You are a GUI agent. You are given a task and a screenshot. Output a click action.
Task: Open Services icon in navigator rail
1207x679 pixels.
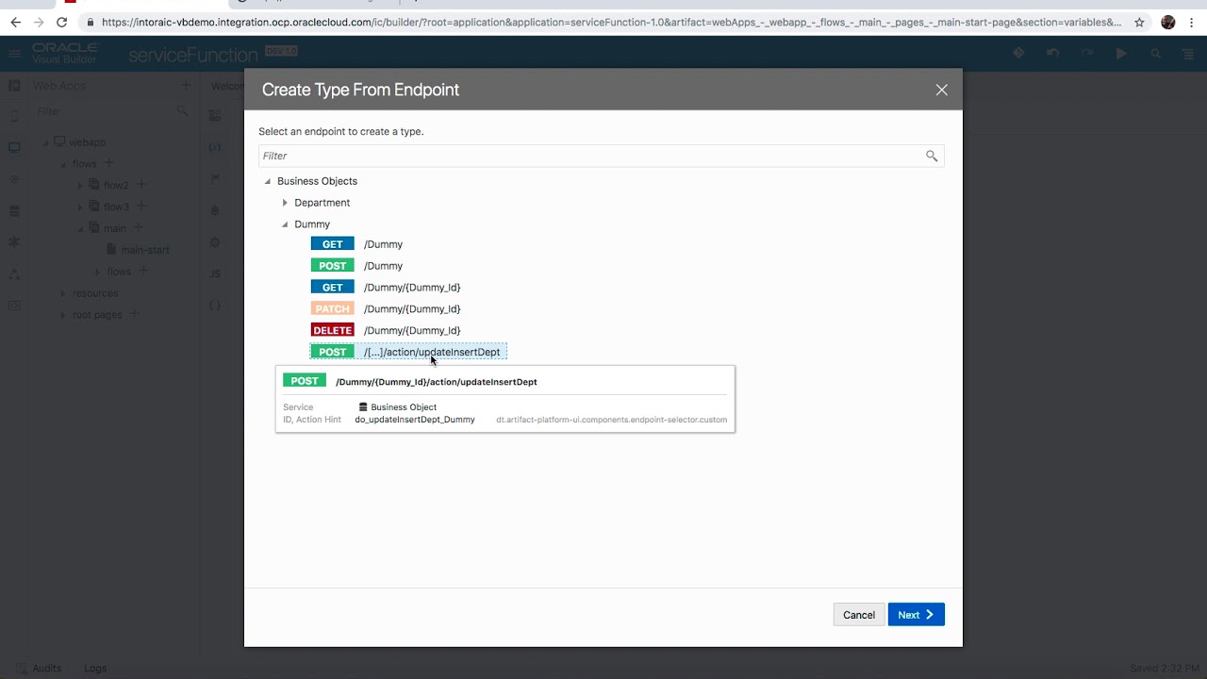tap(14, 179)
